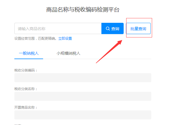Click the blue 查询 search button
Image resolution: width=169 pixels, height=125 pixels.
pos(112,28)
